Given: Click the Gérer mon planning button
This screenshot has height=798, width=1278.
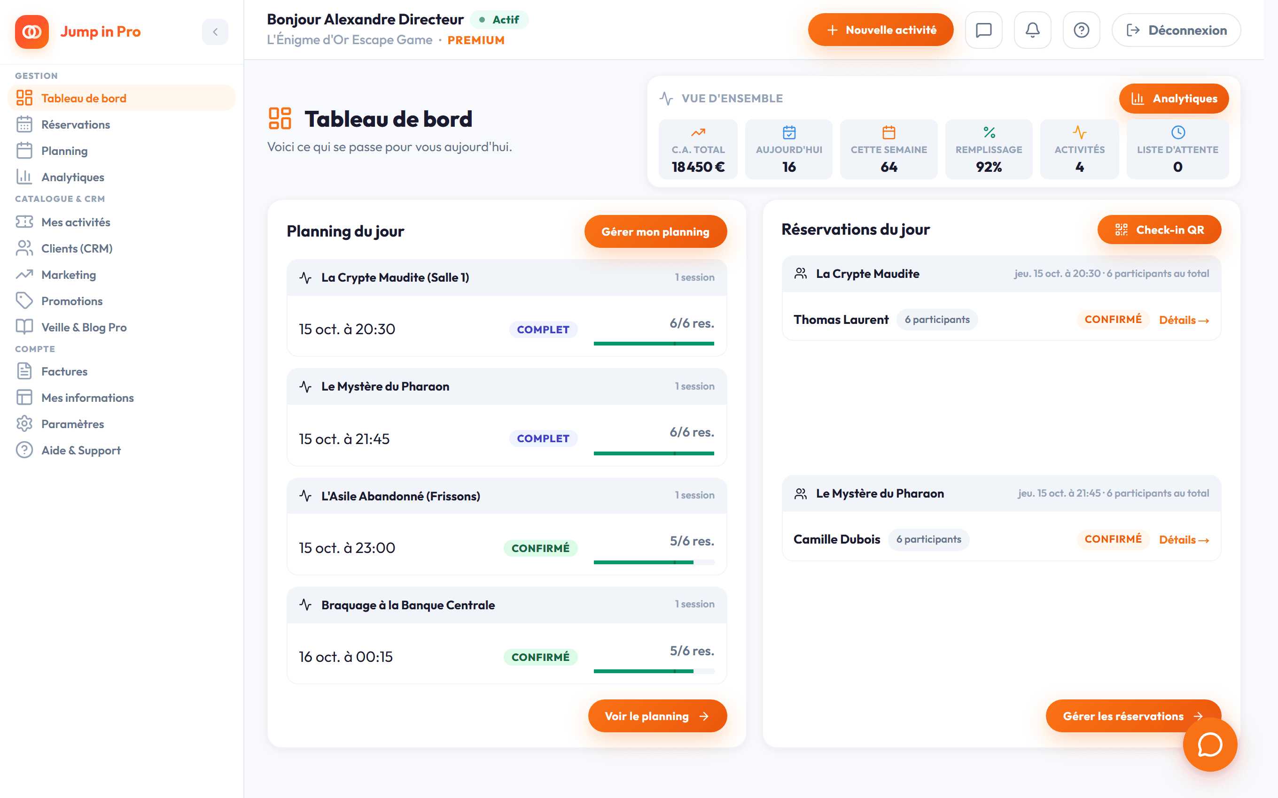Looking at the screenshot, I should (x=655, y=232).
